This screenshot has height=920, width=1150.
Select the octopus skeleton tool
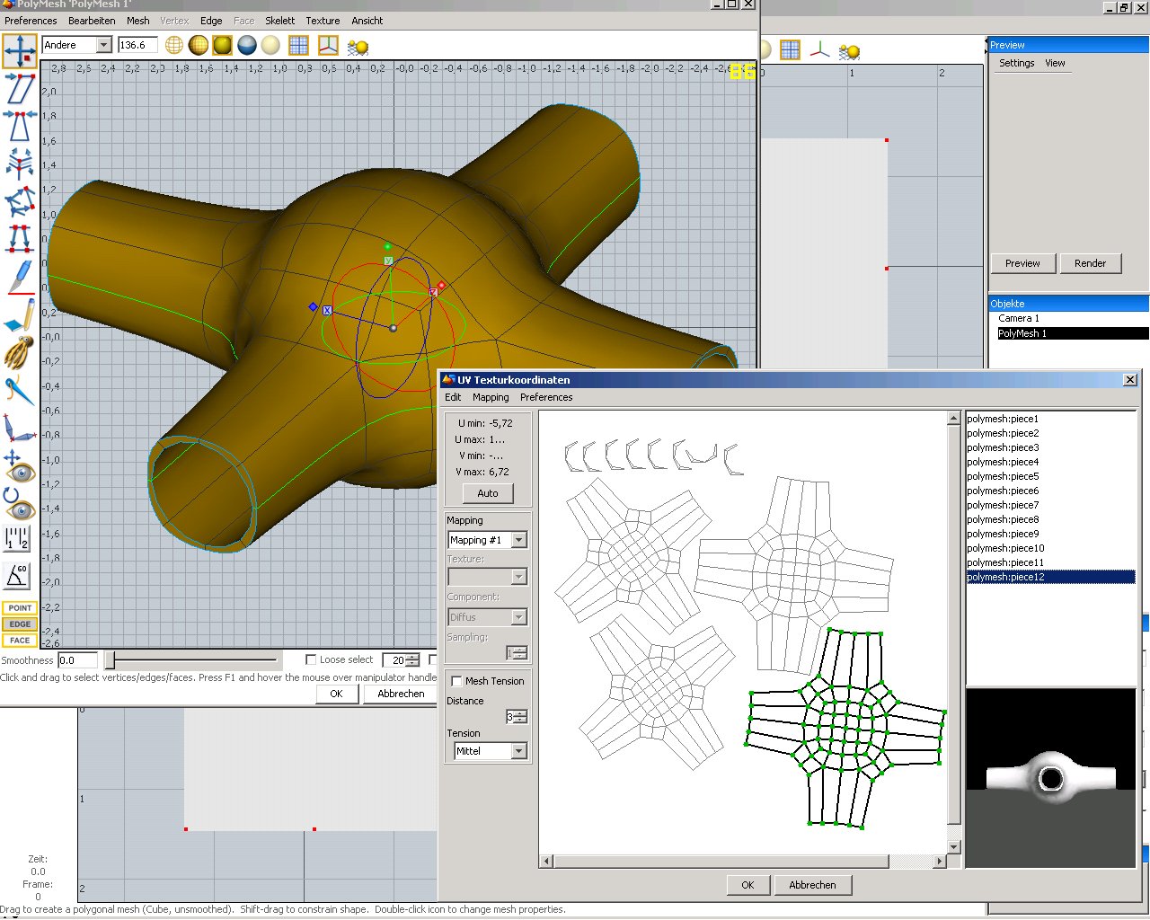click(x=20, y=352)
